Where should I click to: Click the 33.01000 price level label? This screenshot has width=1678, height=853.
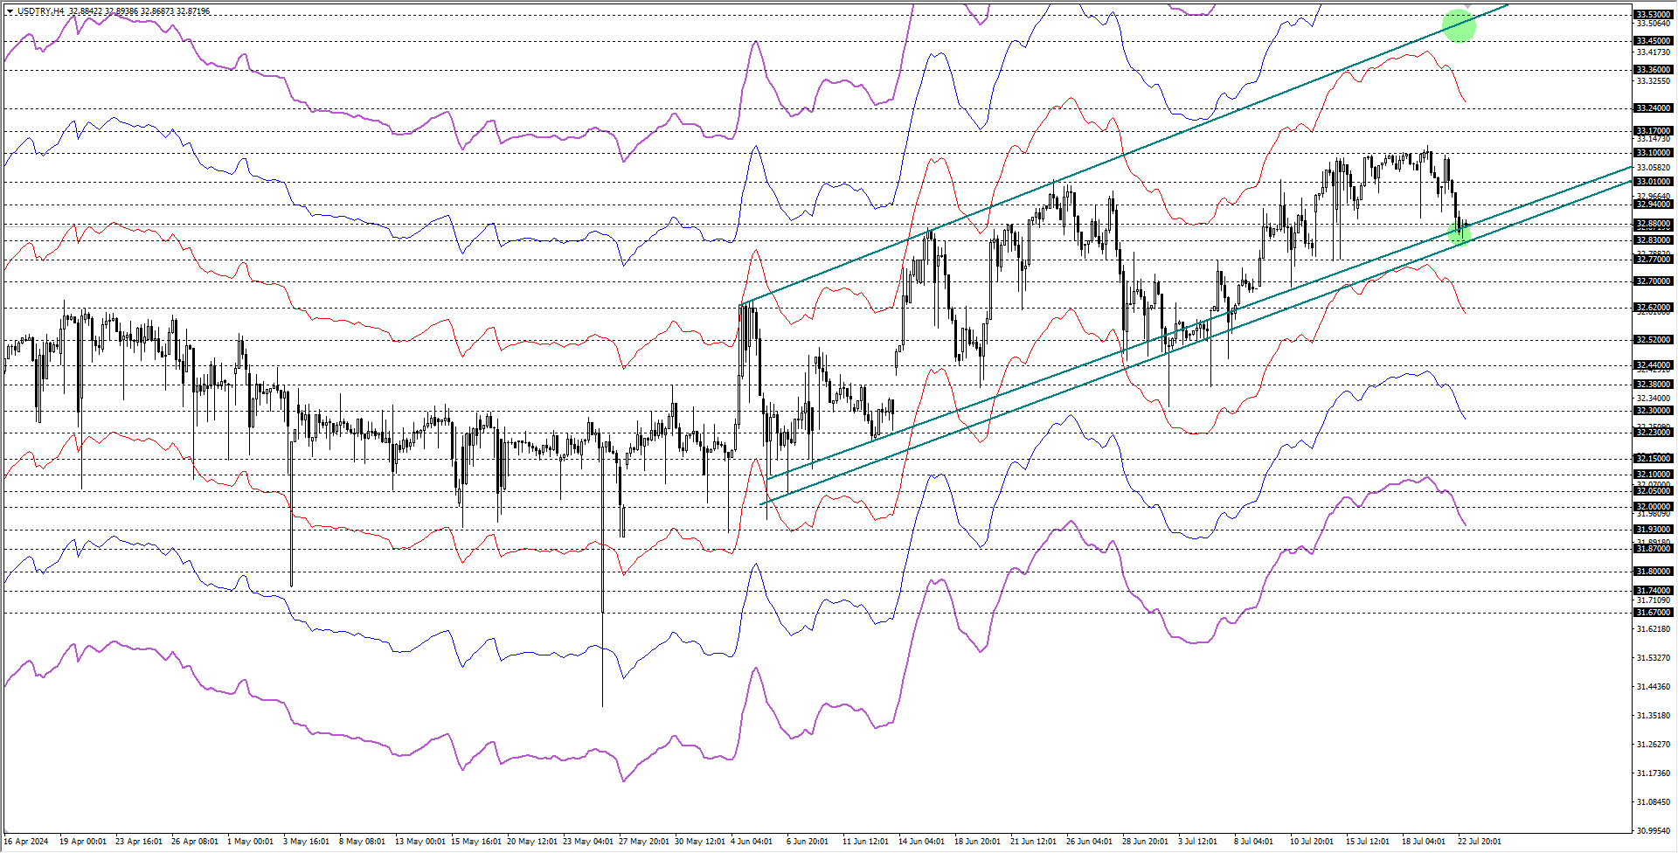point(1653,182)
